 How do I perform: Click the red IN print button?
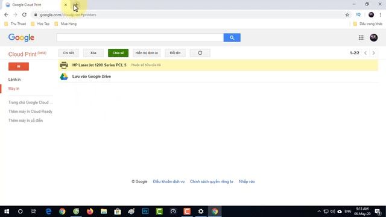(x=19, y=66)
